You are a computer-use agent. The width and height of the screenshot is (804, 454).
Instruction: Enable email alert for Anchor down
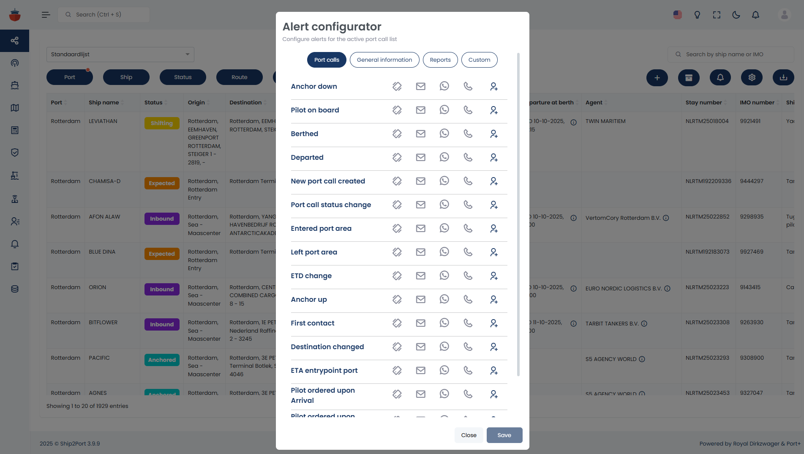point(420,86)
